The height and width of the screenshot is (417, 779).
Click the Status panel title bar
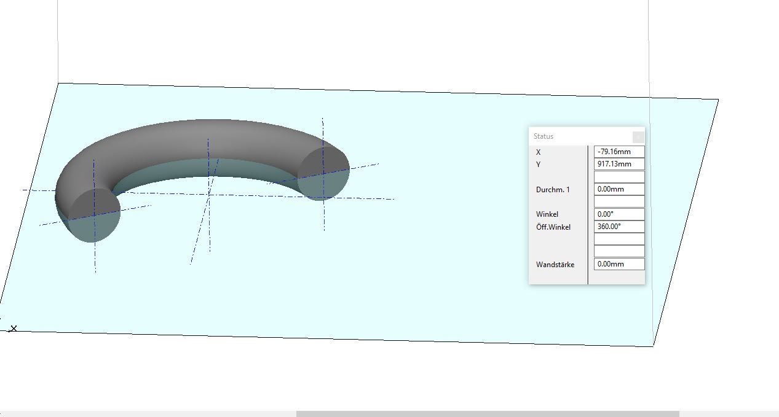click(587, 136)
